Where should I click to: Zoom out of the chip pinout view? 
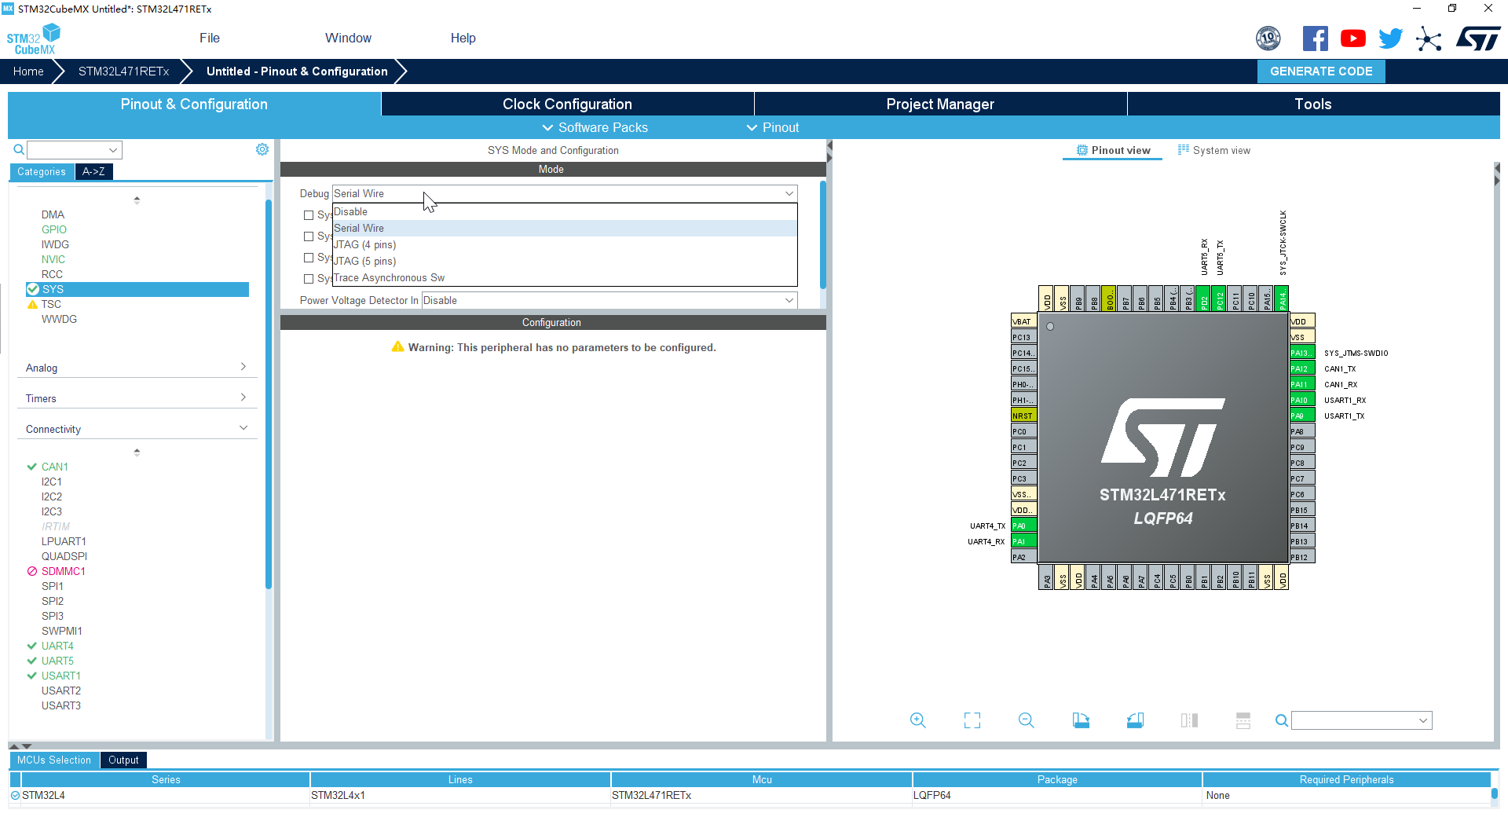[1027, 720]
